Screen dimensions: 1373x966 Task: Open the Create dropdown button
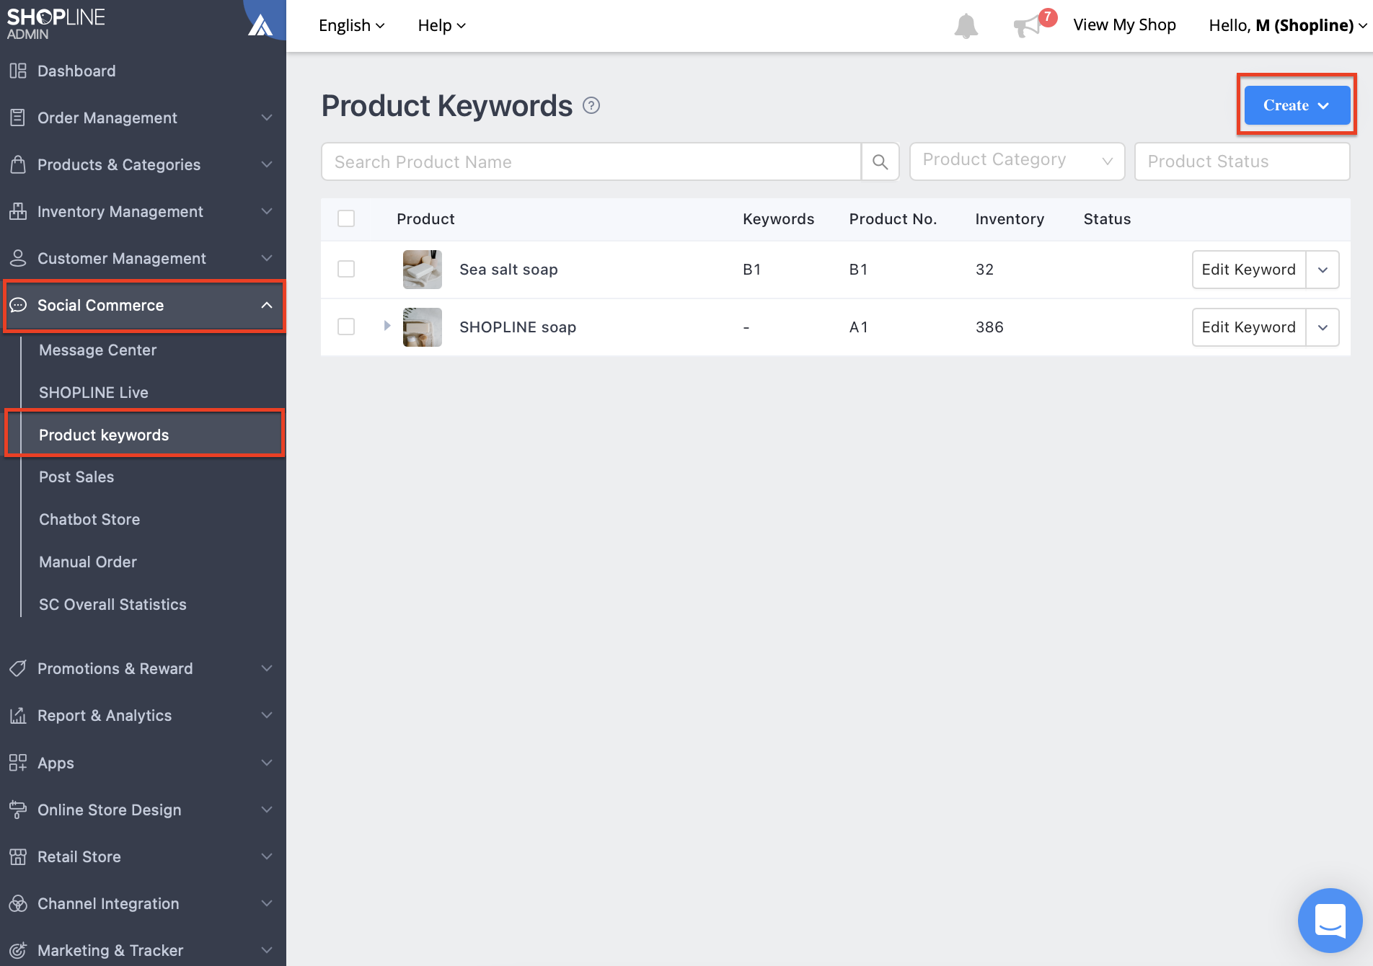1297,105
